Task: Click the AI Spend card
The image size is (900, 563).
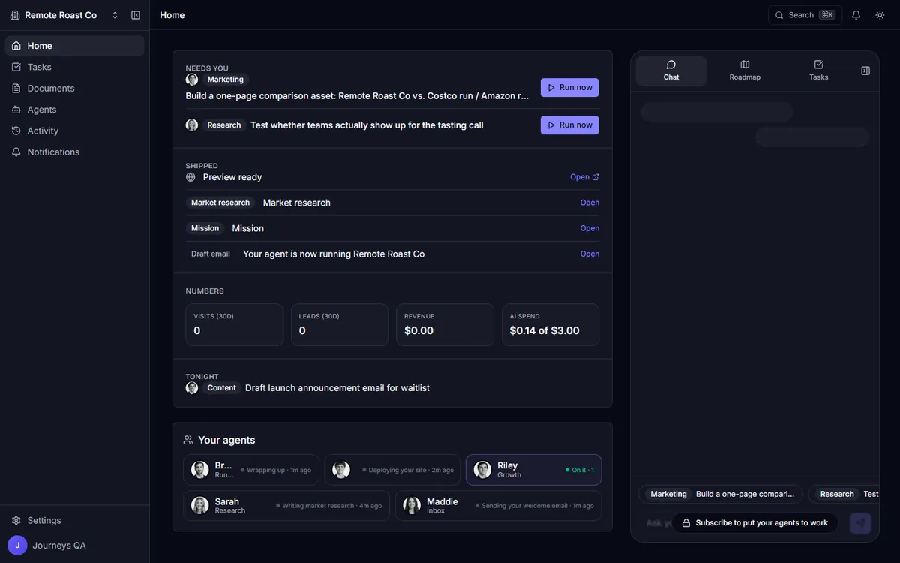Action: tap(550, 324)
